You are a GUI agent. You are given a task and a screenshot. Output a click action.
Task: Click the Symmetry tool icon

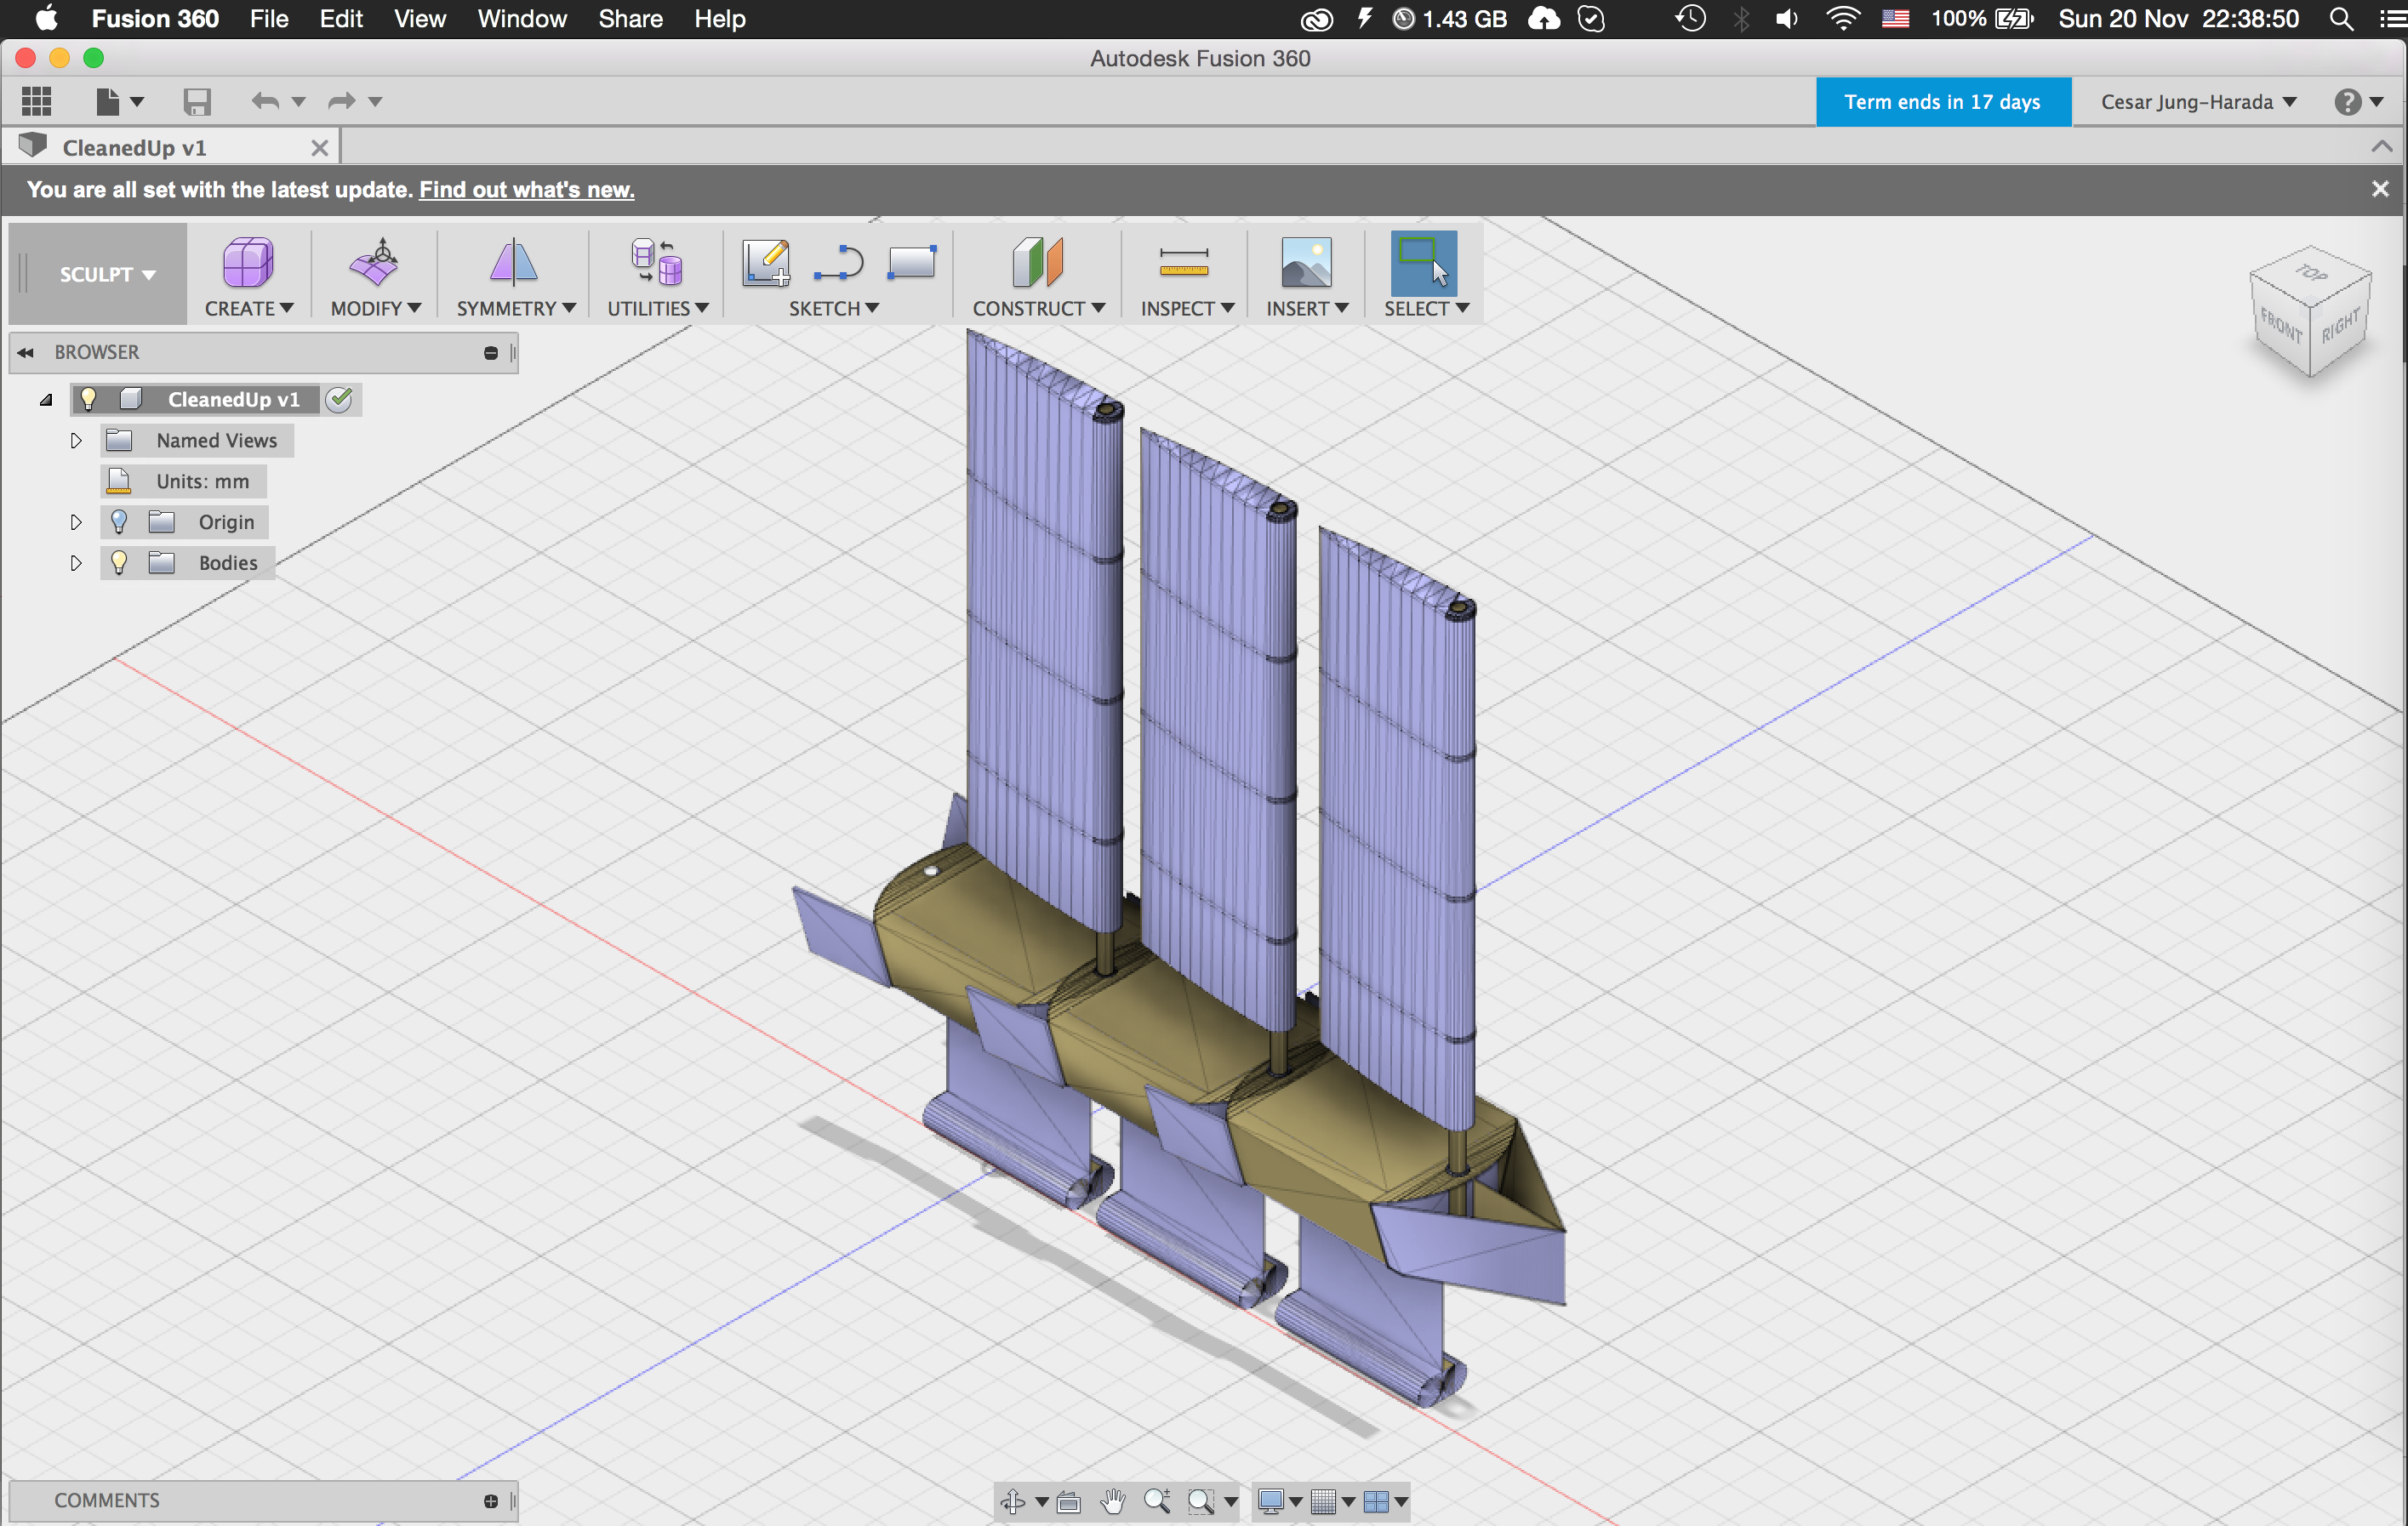pos(511,261)
